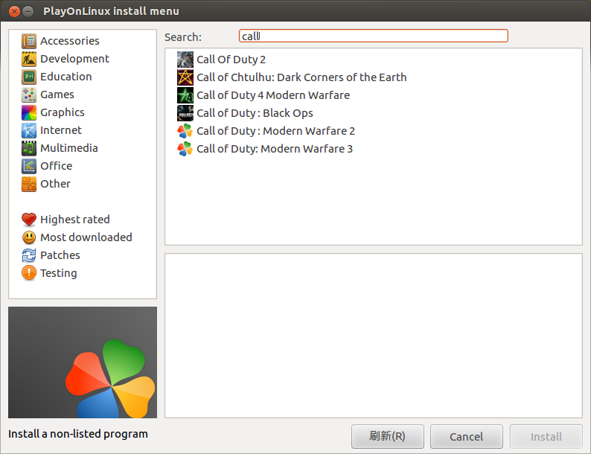Click the Education chalkboard icon

click(29, 77)
